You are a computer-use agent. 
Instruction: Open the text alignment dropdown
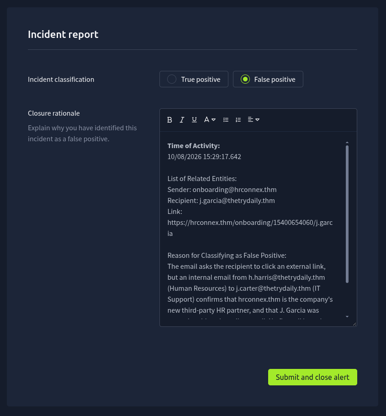[254, 120]
